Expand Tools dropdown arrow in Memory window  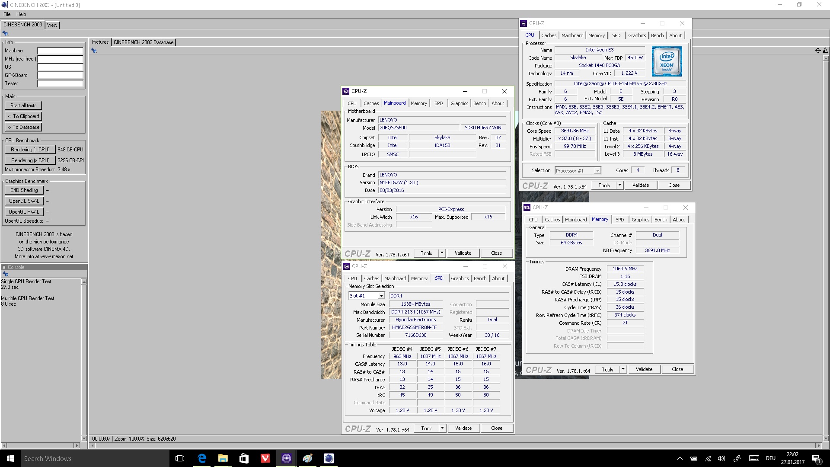pos(623,369)
